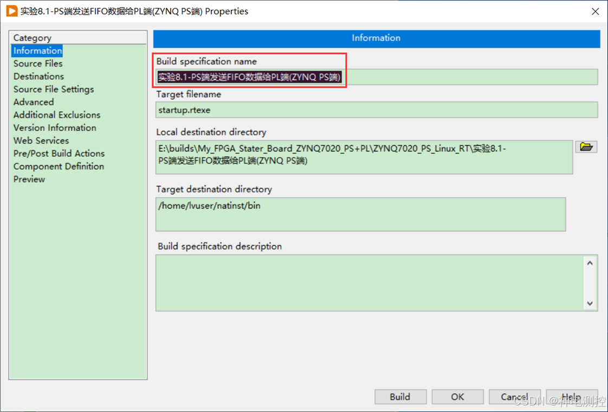Confirm with the OK button
The width and height of the screenshot is (608, 412).
457,396
